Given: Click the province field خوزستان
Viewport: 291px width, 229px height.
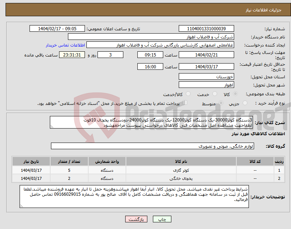Looking at the screenshot, I should pos(206,76).
